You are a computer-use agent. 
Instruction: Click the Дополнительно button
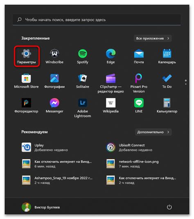click(153, 132)
